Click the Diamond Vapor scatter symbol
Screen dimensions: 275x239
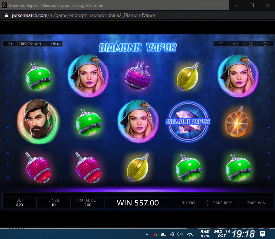click(188, 121)
